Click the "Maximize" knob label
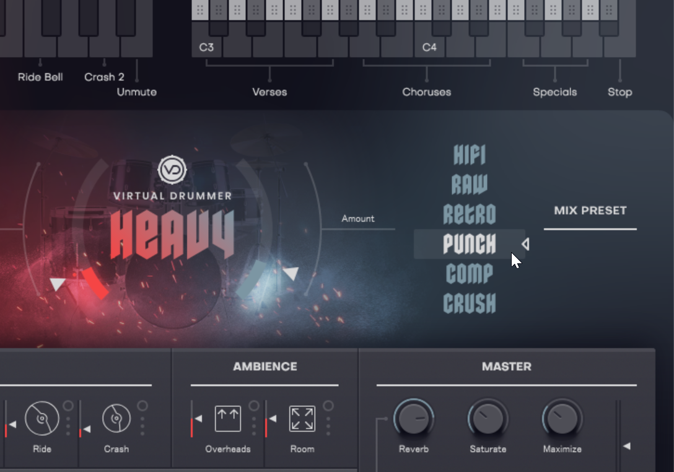 point(562,449)
